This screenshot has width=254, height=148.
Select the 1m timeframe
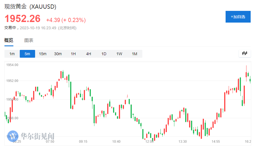pos(12,54)
